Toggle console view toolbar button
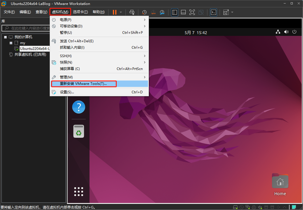The width and height of the screenshot is (303, 210). click(x=213, y=12)
